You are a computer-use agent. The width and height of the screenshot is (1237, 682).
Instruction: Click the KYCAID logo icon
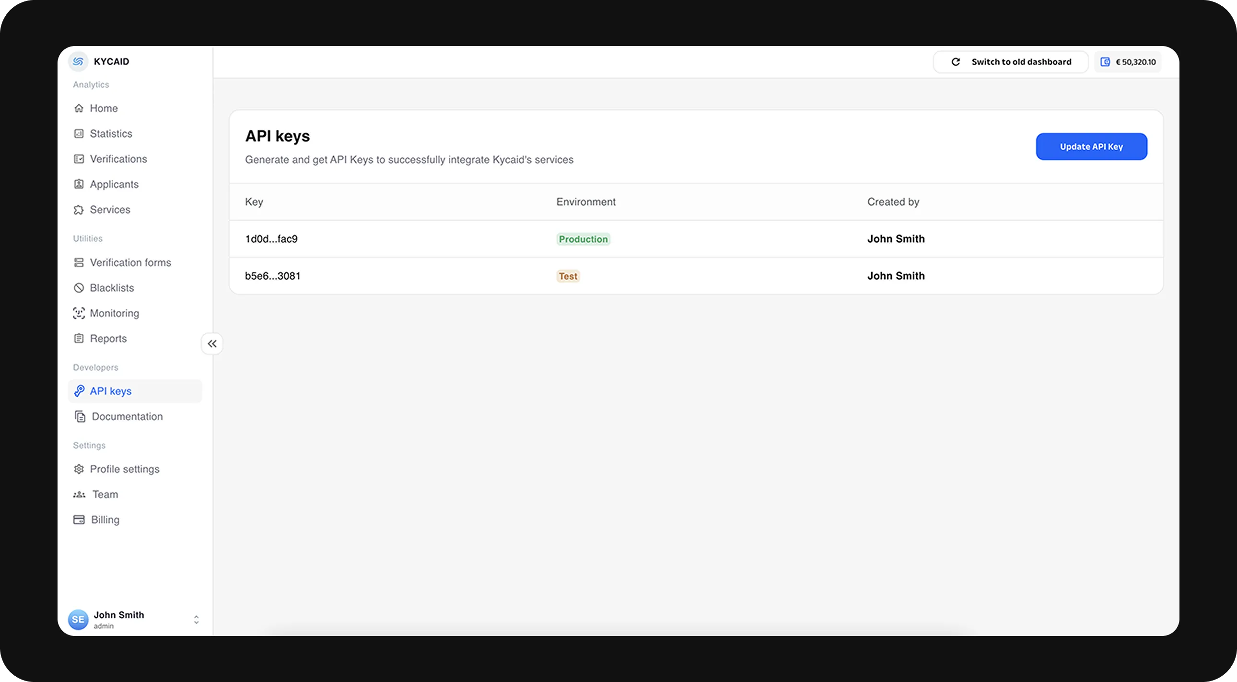[x=78, y=61]
